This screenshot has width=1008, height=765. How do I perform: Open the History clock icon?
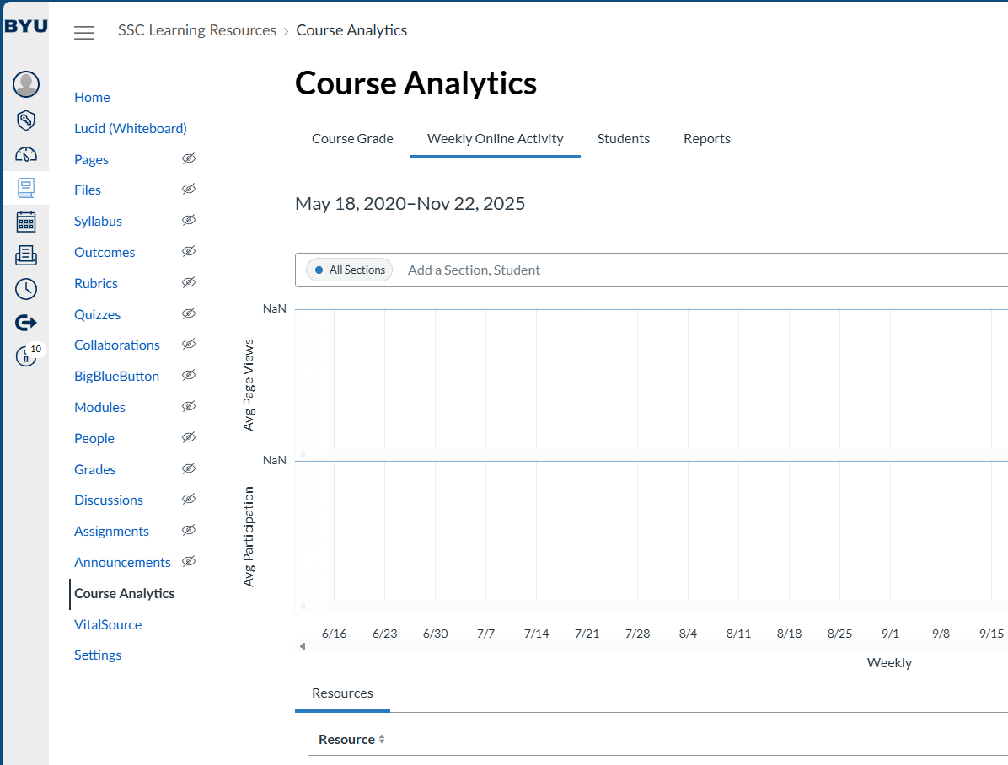(26, 289)
